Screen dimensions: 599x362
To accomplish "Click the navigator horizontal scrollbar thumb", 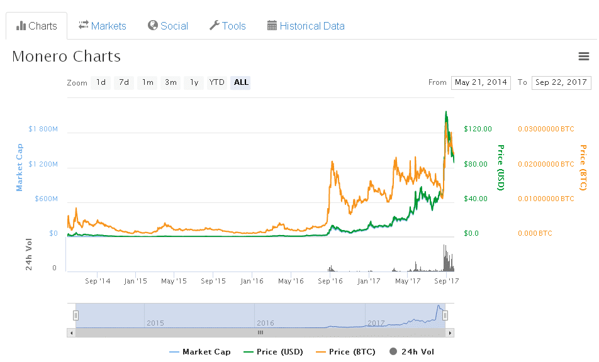I will (260, 333).
